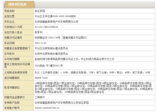Select the account number 0200011929200709113
This screenshot has height=112, width=156.
(x=47, y=108)
